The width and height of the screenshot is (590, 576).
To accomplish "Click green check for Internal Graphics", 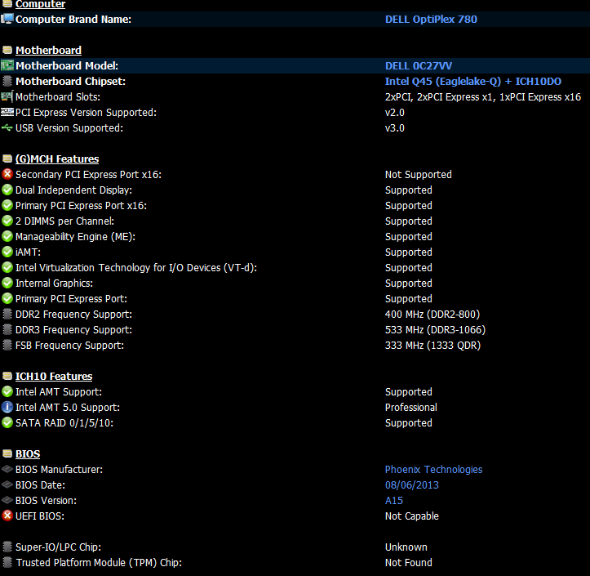I will (x=7, y=283).
